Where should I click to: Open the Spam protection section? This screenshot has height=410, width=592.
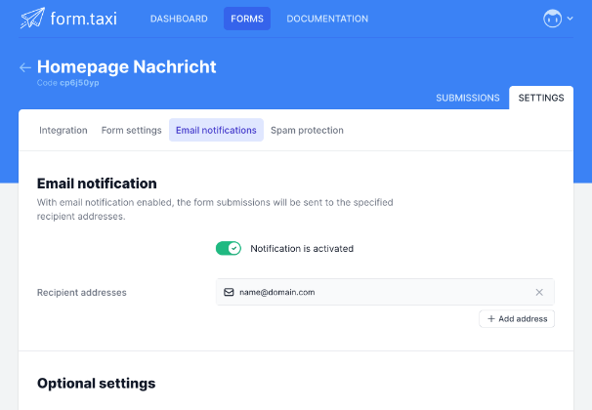coord(307,130)
